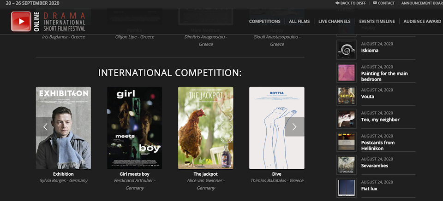Open the Announcement Board link
The width and height of the screenshot is (443, 201).
click(x=422, y=3)
